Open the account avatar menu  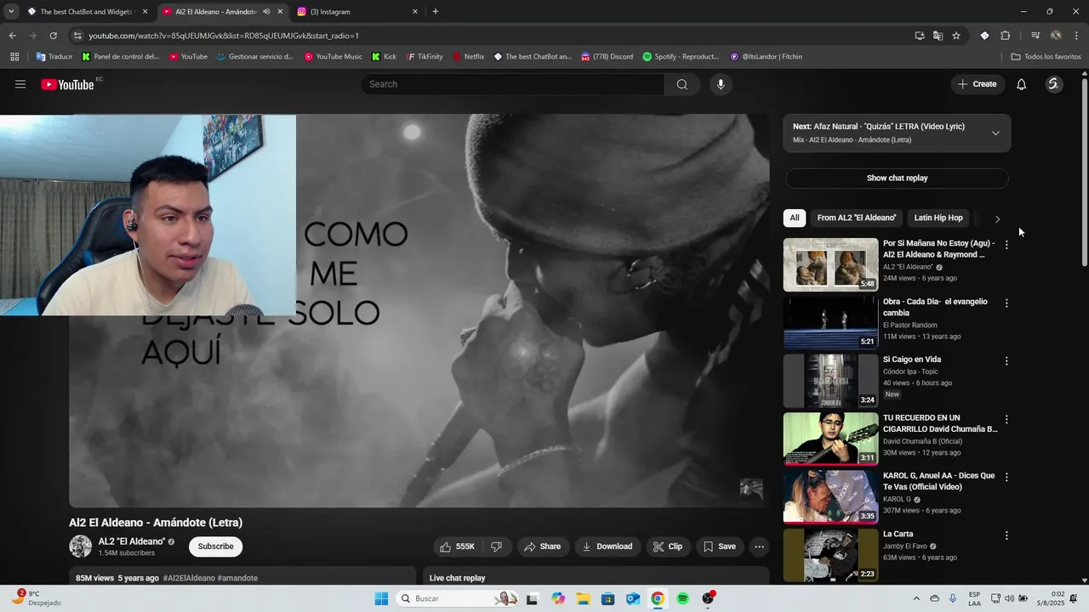pyautogui.click(x=1053, y=84)
